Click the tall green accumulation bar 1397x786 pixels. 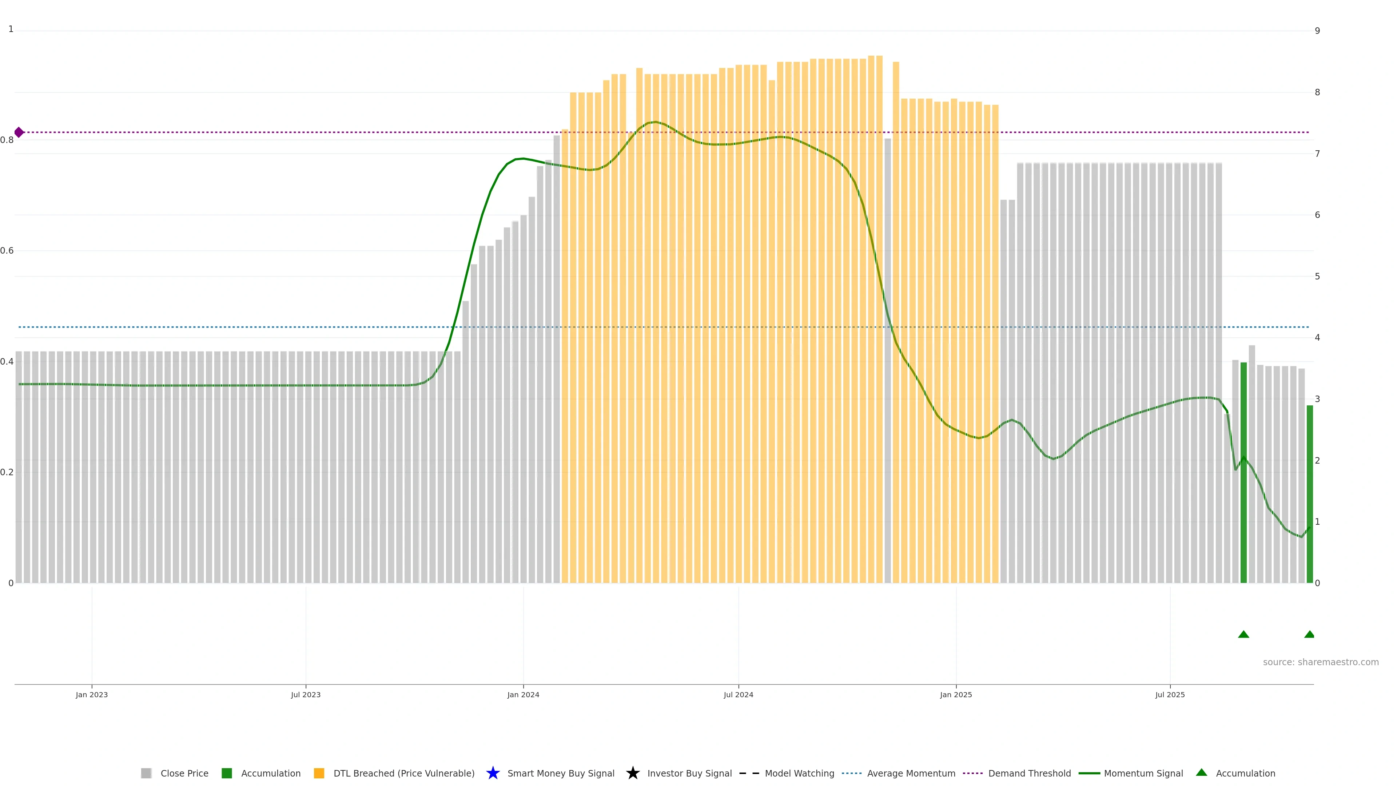click(x=1243, y=472)
